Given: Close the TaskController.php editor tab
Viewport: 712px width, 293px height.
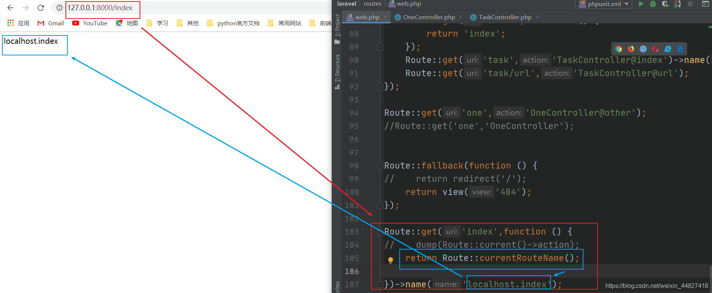Looking at the screenshot, I should 537,17.
